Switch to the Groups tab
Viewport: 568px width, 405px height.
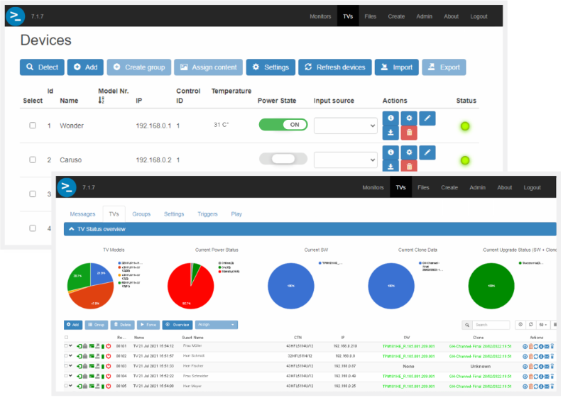[141, 214]
